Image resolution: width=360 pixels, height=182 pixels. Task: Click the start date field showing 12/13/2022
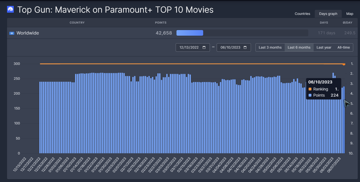tap(193, 47)
